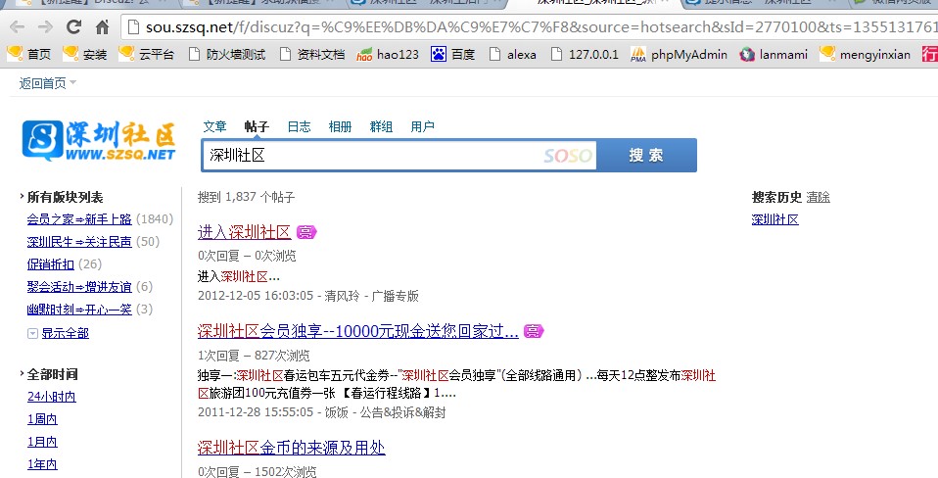Open the browser home icon

102,26
